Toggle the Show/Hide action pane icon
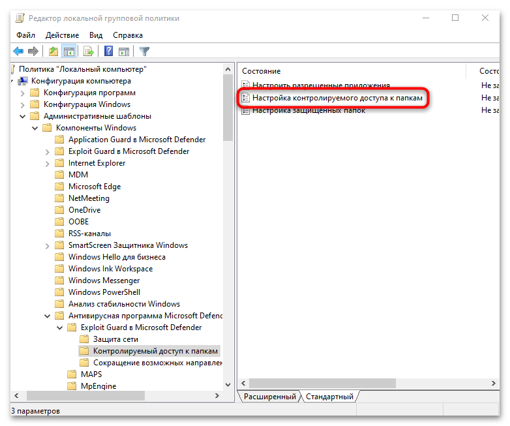 (124, 51)
